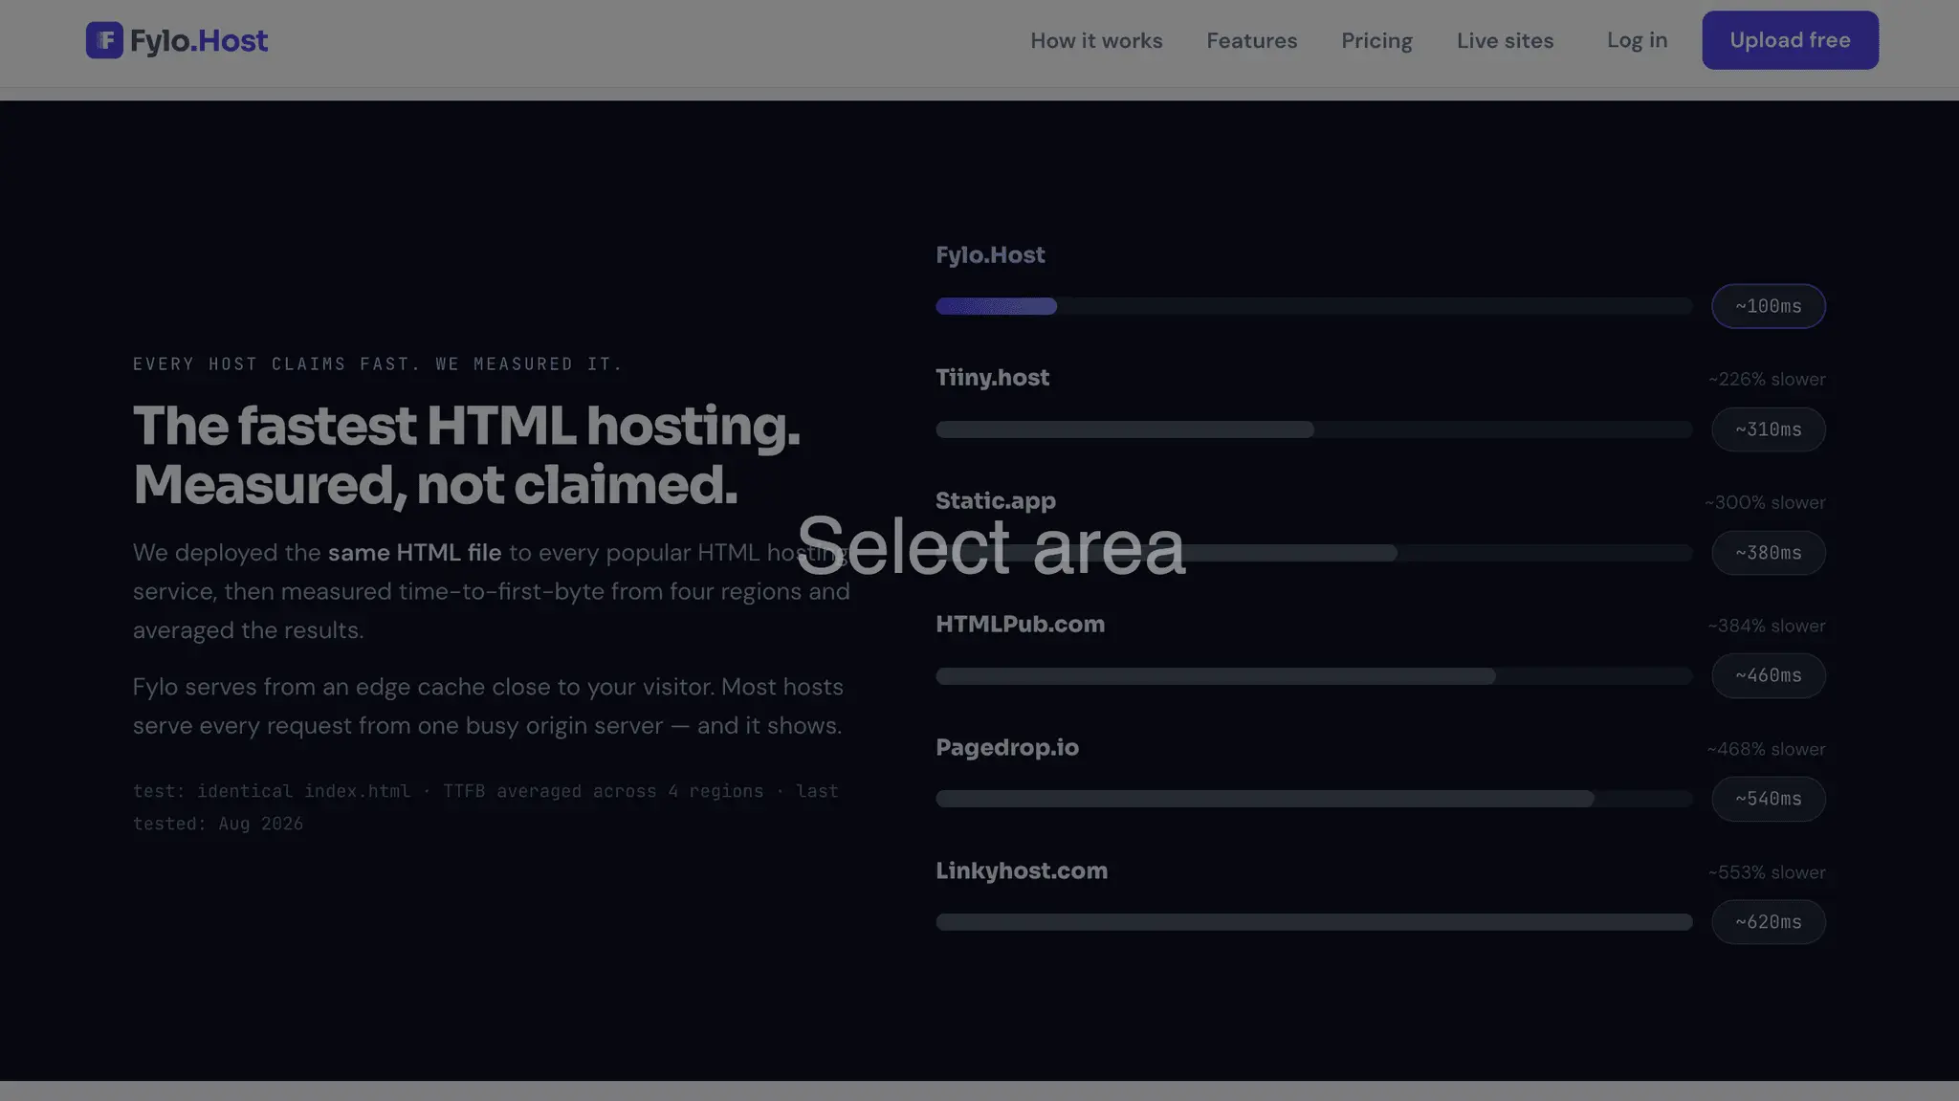This screenshot has height=1101, width=1959.
Task: Click the Fylo.Host speed bar
Action: 1314,306
